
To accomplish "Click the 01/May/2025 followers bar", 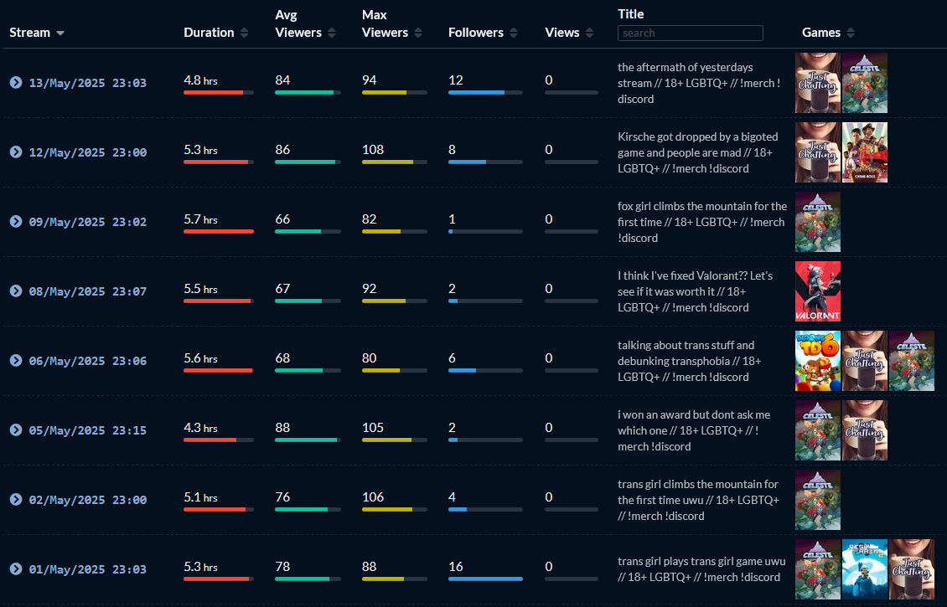I will (x=485, y=579).
